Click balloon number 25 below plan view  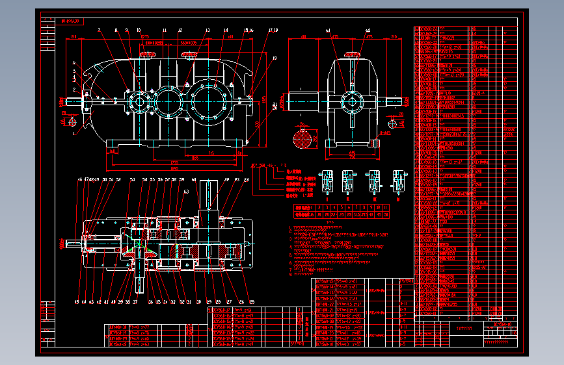point(252,302)
